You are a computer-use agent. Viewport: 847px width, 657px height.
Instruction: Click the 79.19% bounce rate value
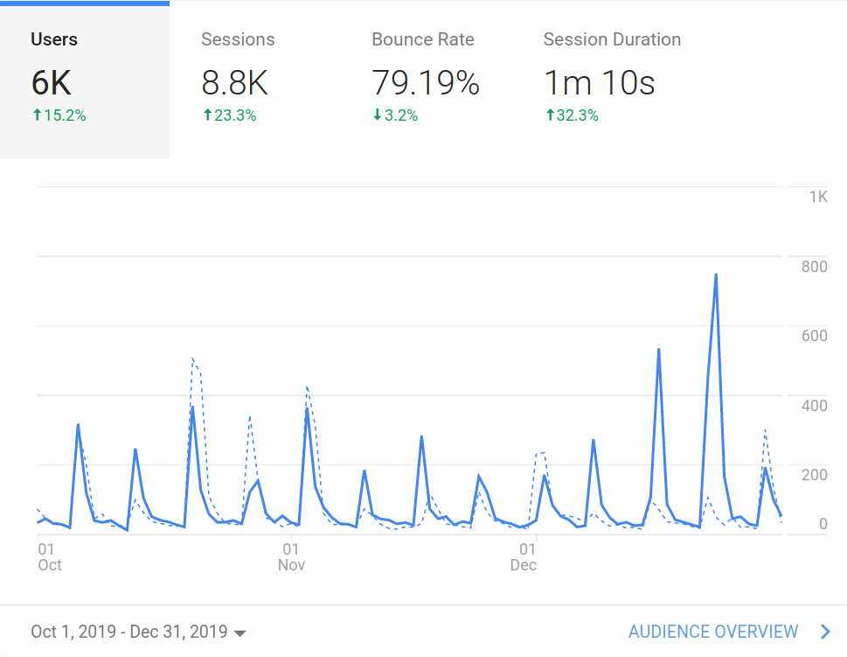[426, 83]
